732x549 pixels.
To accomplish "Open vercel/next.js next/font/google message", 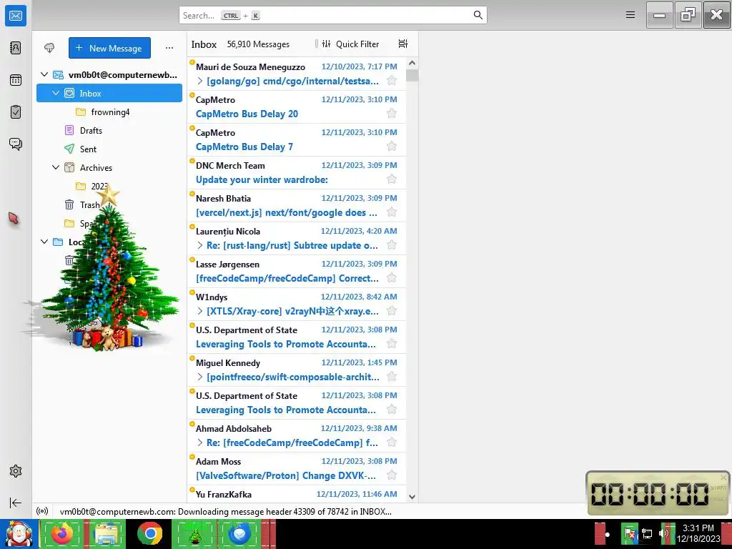I will tap(297, 205).
